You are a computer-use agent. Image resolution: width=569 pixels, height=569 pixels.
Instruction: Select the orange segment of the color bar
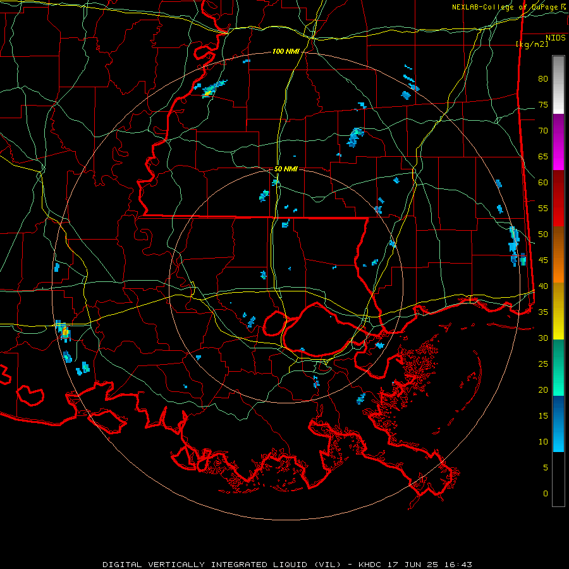click(x=558, y=255)
